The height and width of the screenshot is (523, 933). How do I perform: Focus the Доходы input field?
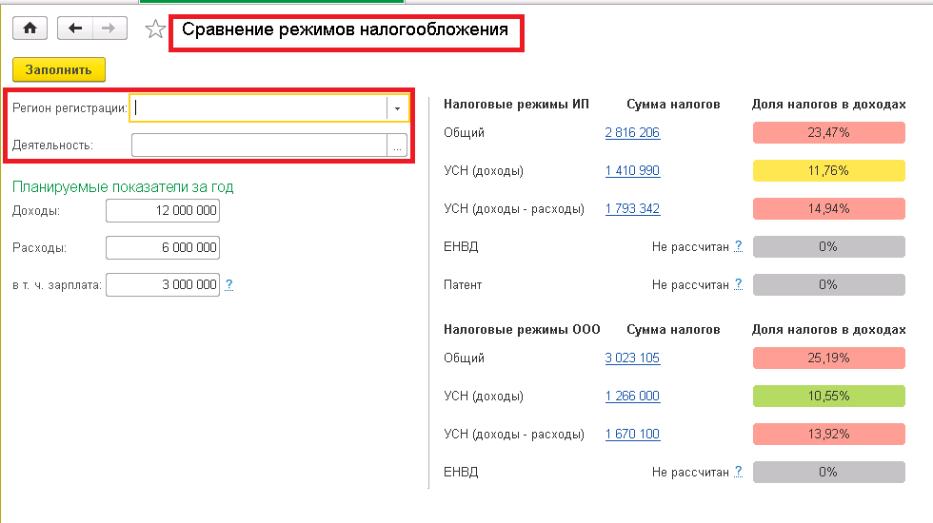[163, 210]
